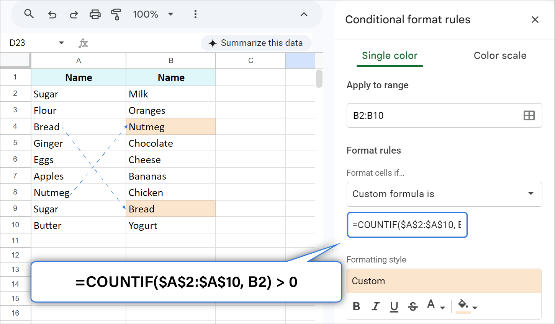Click cell 'Chocolate'
This screenshot has width=555, height=324.
[171, 143]
